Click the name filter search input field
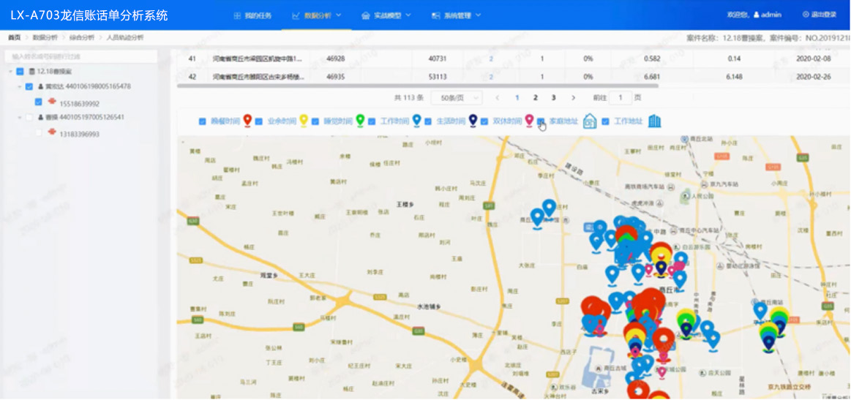 (80, 56)
